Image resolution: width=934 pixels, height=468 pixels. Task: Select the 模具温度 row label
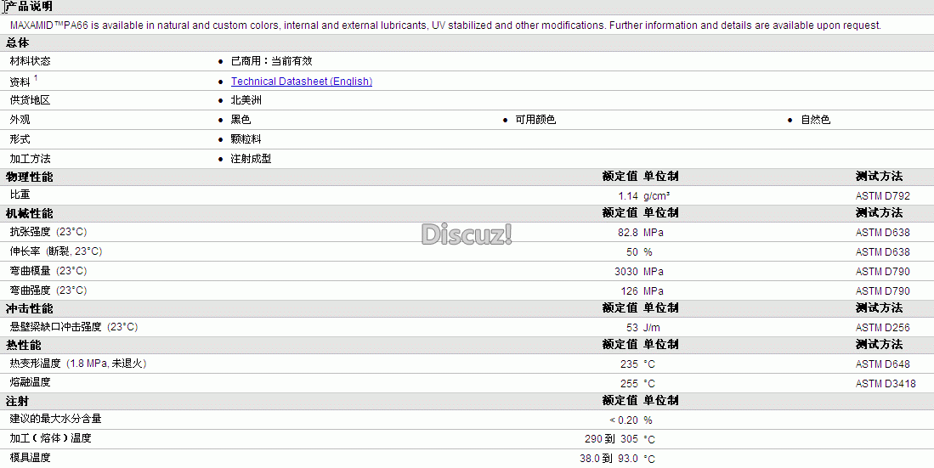tap(31, 458)
